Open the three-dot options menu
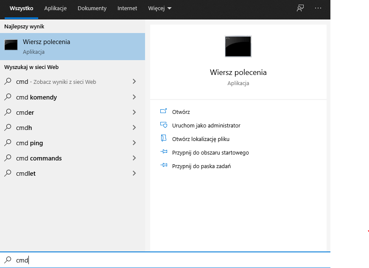The width and height of the screenshot is (369, 268). (318, 8)
